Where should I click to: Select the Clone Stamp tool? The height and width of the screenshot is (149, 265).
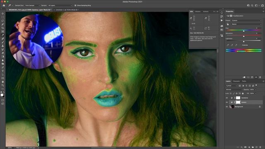pos(3,46)
